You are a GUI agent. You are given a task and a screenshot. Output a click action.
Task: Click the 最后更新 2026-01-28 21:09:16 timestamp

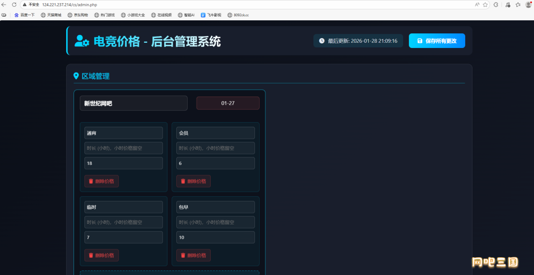tap(363, 41)
